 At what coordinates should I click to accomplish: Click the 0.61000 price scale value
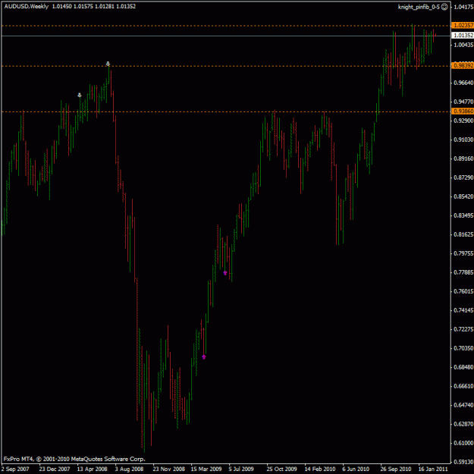463,443
